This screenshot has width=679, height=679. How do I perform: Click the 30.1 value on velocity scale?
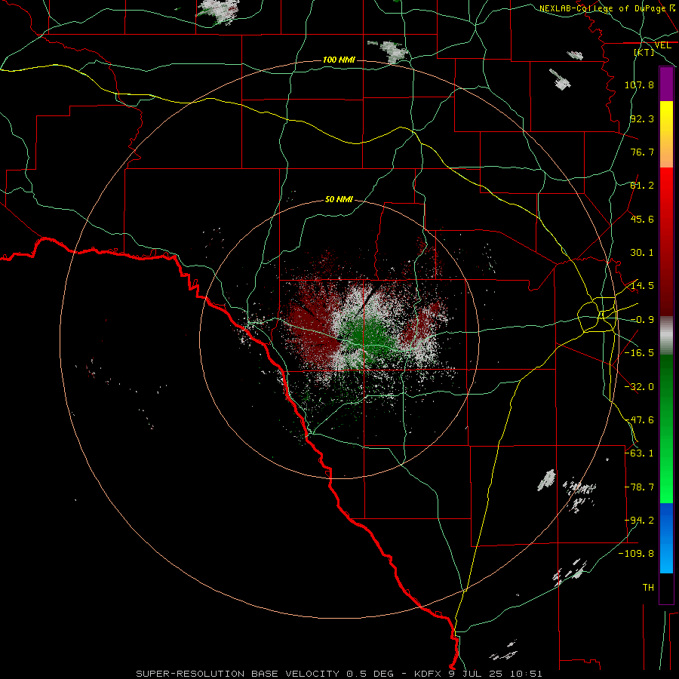(642, 253)
